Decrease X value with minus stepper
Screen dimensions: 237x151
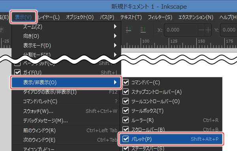(x=201, y=30)
